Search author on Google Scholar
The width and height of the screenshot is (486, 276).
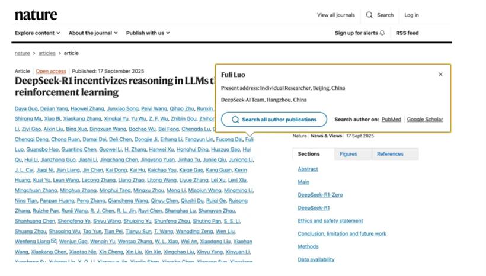click(424, 119)
